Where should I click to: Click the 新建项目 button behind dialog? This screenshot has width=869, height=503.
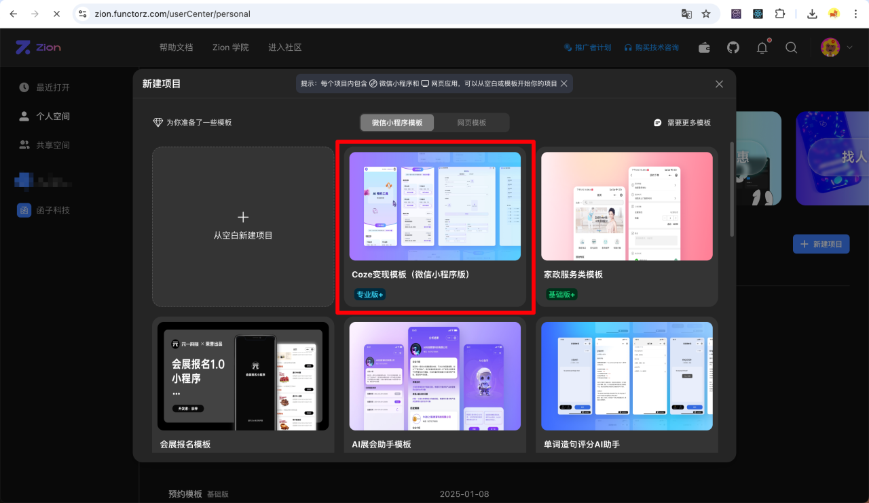click(x=821, y=244)
